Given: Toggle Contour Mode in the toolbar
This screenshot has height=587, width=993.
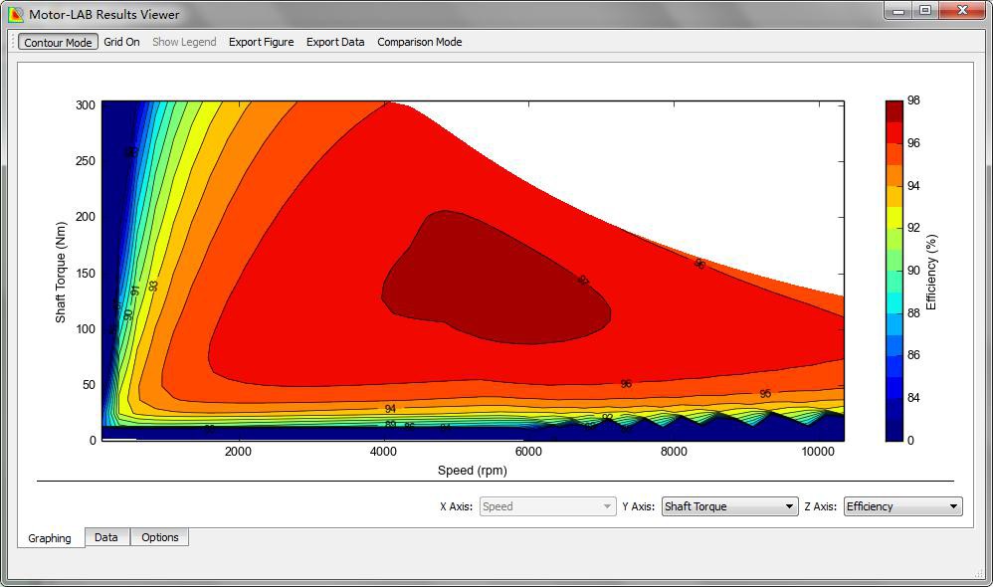Looking at the screenshot, I should pyautogui.click(x=58, y=42).
